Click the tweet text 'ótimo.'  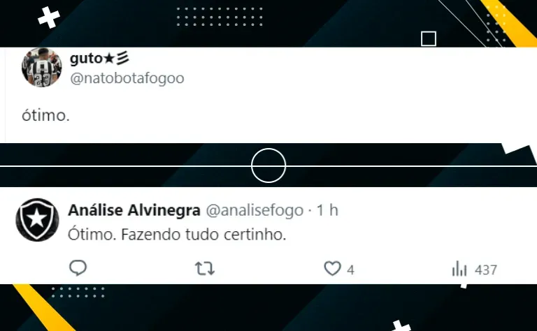pos(46,115)
